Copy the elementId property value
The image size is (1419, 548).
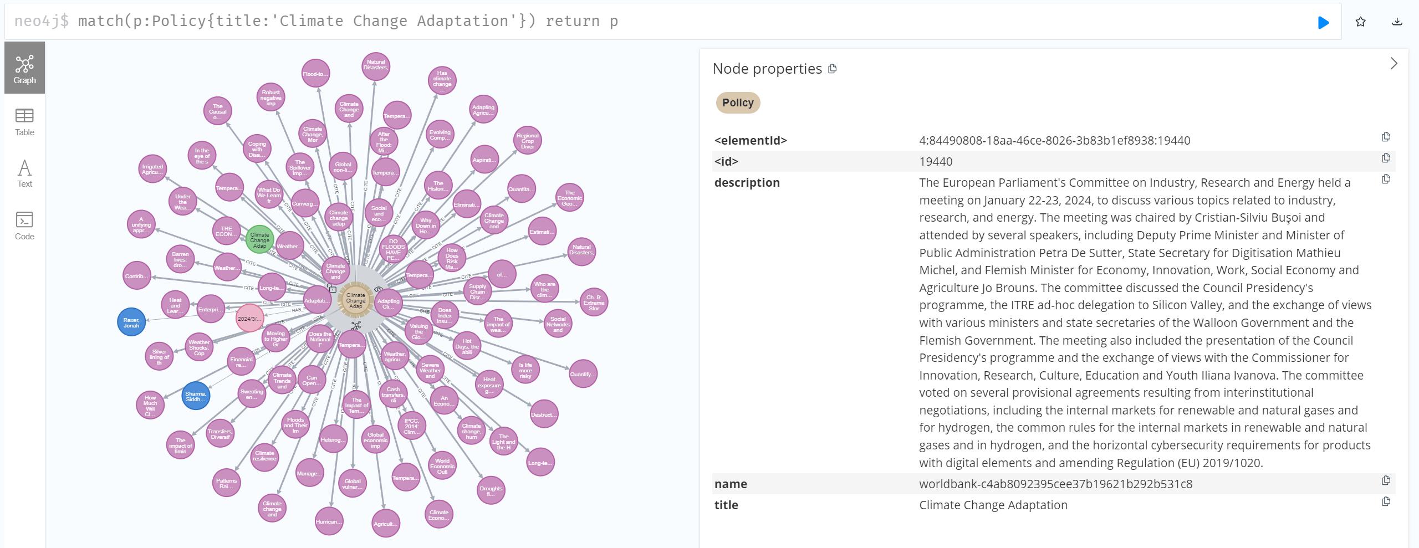(x=1386, y=137)
